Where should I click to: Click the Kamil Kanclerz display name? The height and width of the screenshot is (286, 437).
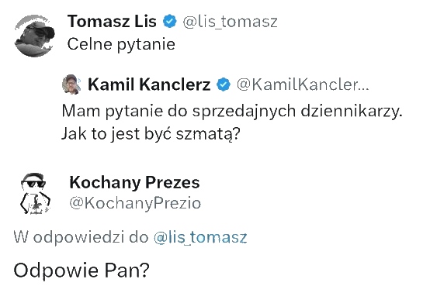149,84
